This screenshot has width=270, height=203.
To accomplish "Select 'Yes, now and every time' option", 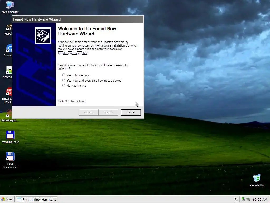I will (92, 80).
